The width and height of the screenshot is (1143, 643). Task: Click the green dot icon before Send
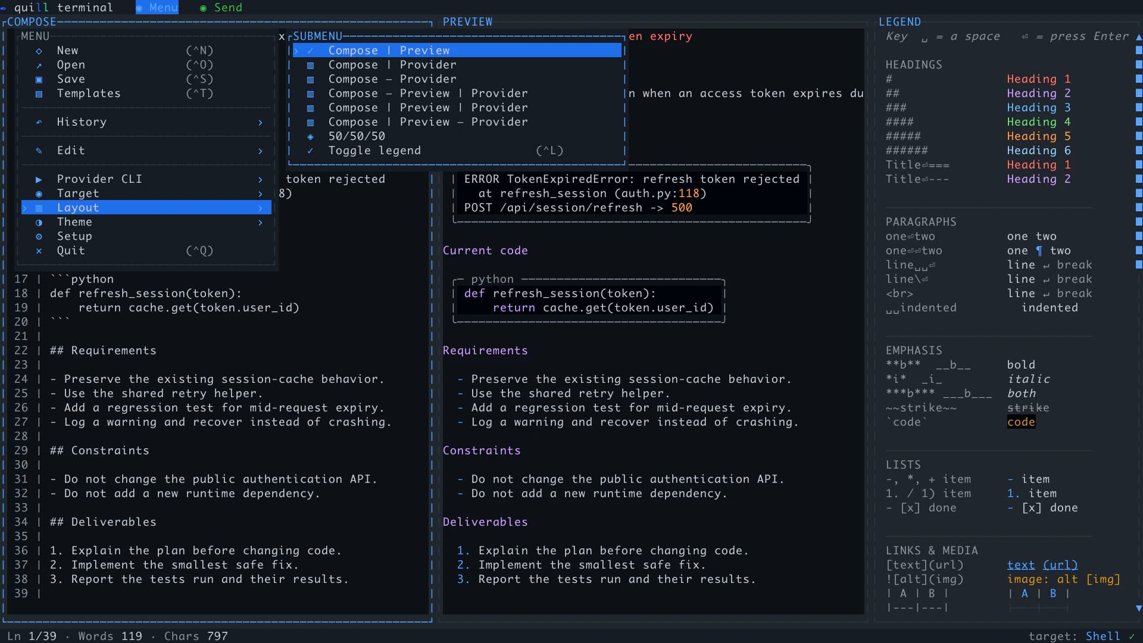pyautogui.click(x=203, y=8)
